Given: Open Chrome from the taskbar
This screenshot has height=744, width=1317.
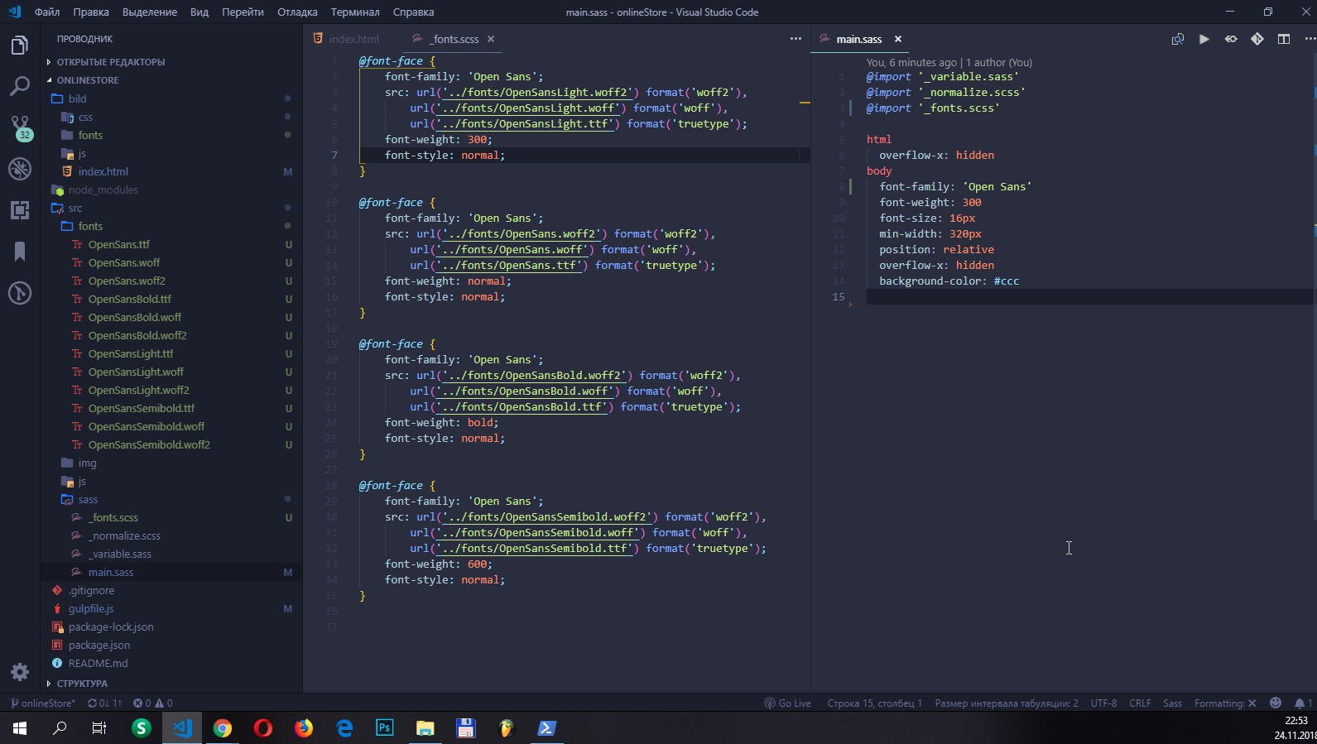Looking at the screenshot, I should click(x=223, y=728).
